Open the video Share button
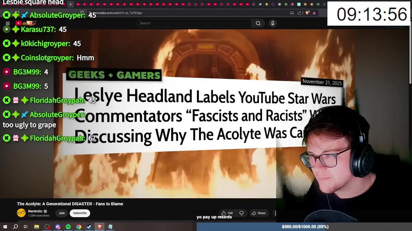The image size is (412, 231). 259,213
